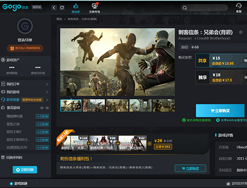
Task: Select the first screenshot thumbnail
Action: click(x=71, y=105)
